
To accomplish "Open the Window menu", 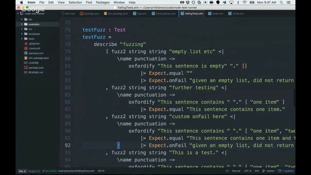I will tap(119, 2).
